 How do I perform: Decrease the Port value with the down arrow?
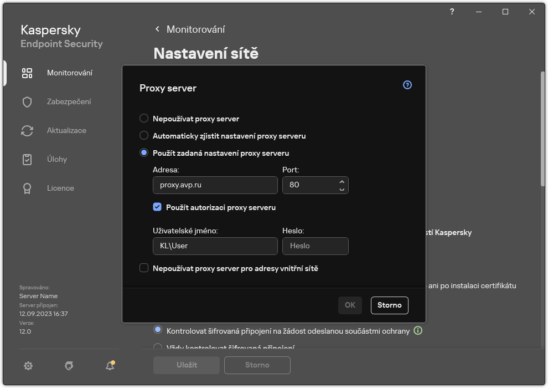pos(342,188)
